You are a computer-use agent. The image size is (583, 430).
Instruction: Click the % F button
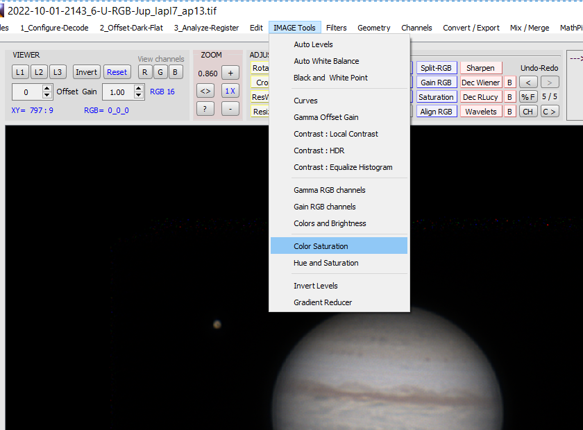[x=528, y=97]
